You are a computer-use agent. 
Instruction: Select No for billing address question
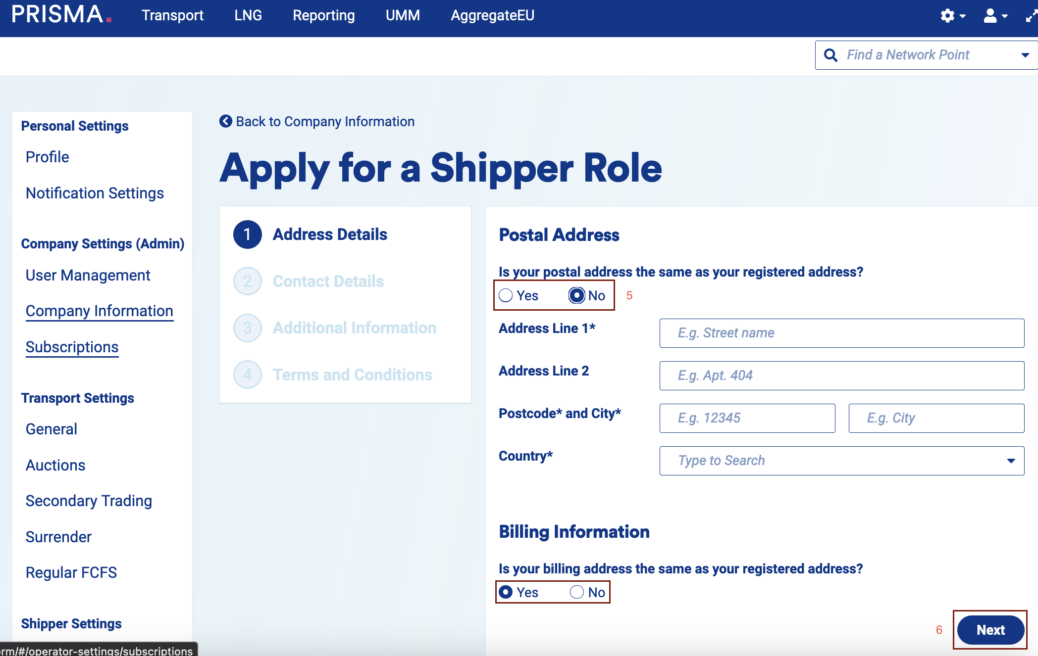click(576, 592)
